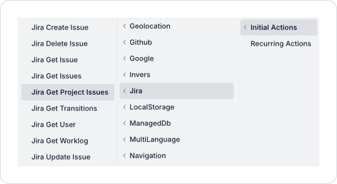The width and height of the screenshot is (337, 184).
Task: Click the chevron beside Geolocation
Action: pyautogui.click(x=124, y=26)
